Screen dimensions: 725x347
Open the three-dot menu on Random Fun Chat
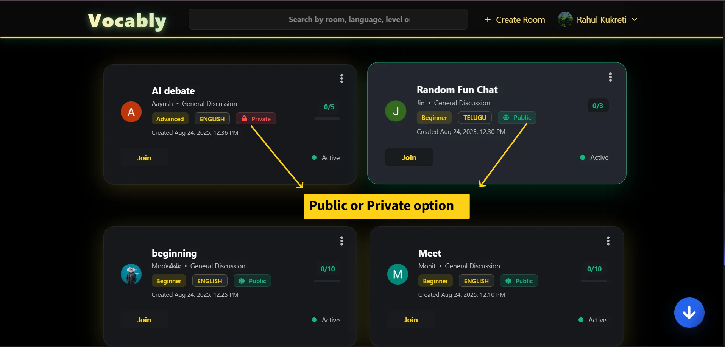610,77
